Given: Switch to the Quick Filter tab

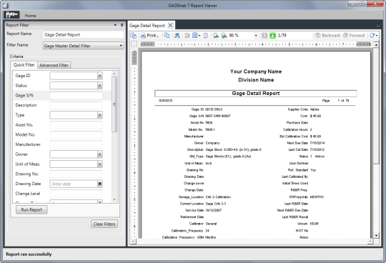Looking at the screenshot, I should [24, 65].
